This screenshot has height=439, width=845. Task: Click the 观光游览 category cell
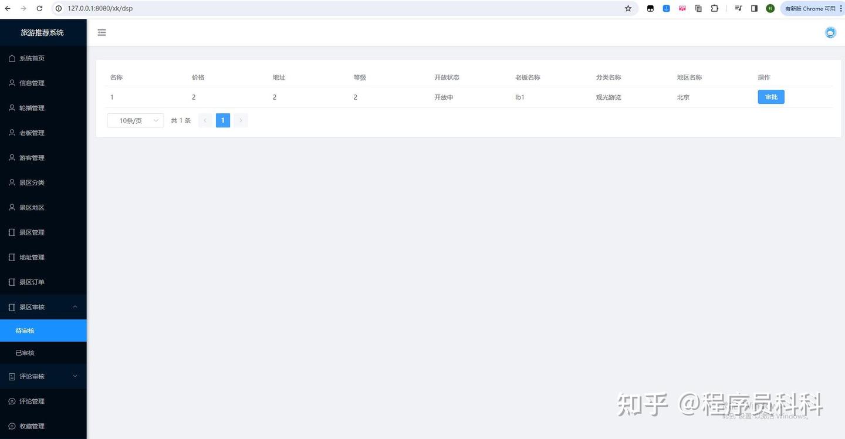(x=609, y=97)
